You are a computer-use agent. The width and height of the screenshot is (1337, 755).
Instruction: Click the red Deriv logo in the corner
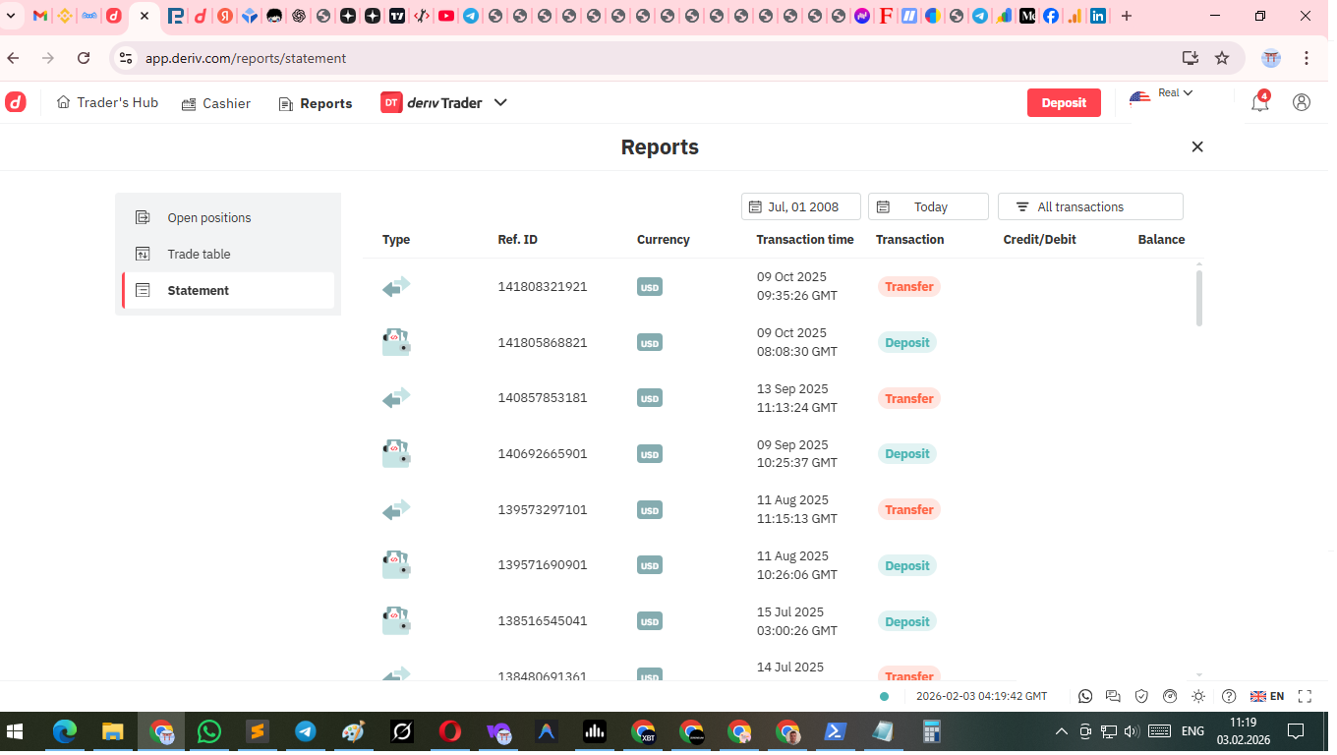[x=16, y=102]
